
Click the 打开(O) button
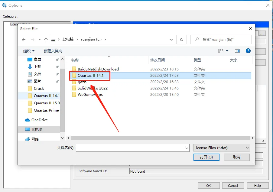coord(206,157)
